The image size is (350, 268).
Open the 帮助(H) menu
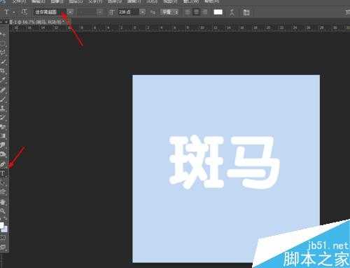(211, 1)
